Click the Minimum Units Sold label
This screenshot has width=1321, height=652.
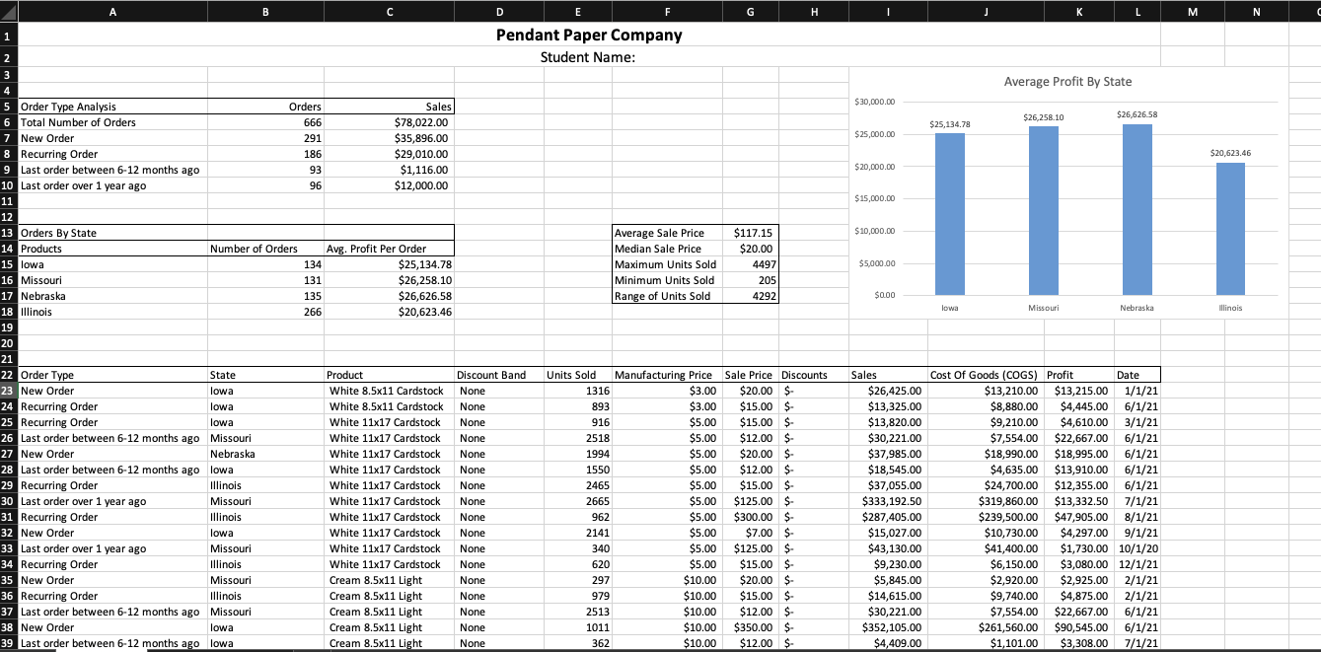click(x=667, y=280)
